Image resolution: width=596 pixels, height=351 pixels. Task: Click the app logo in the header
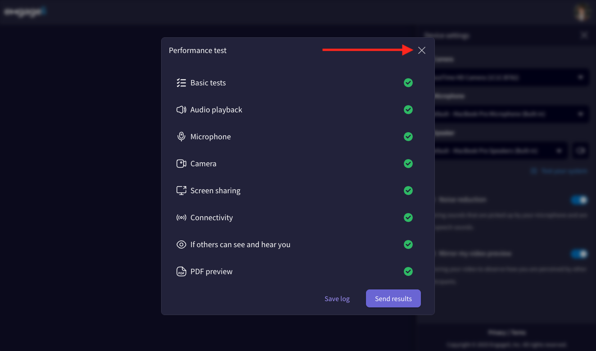pos(25,12)
